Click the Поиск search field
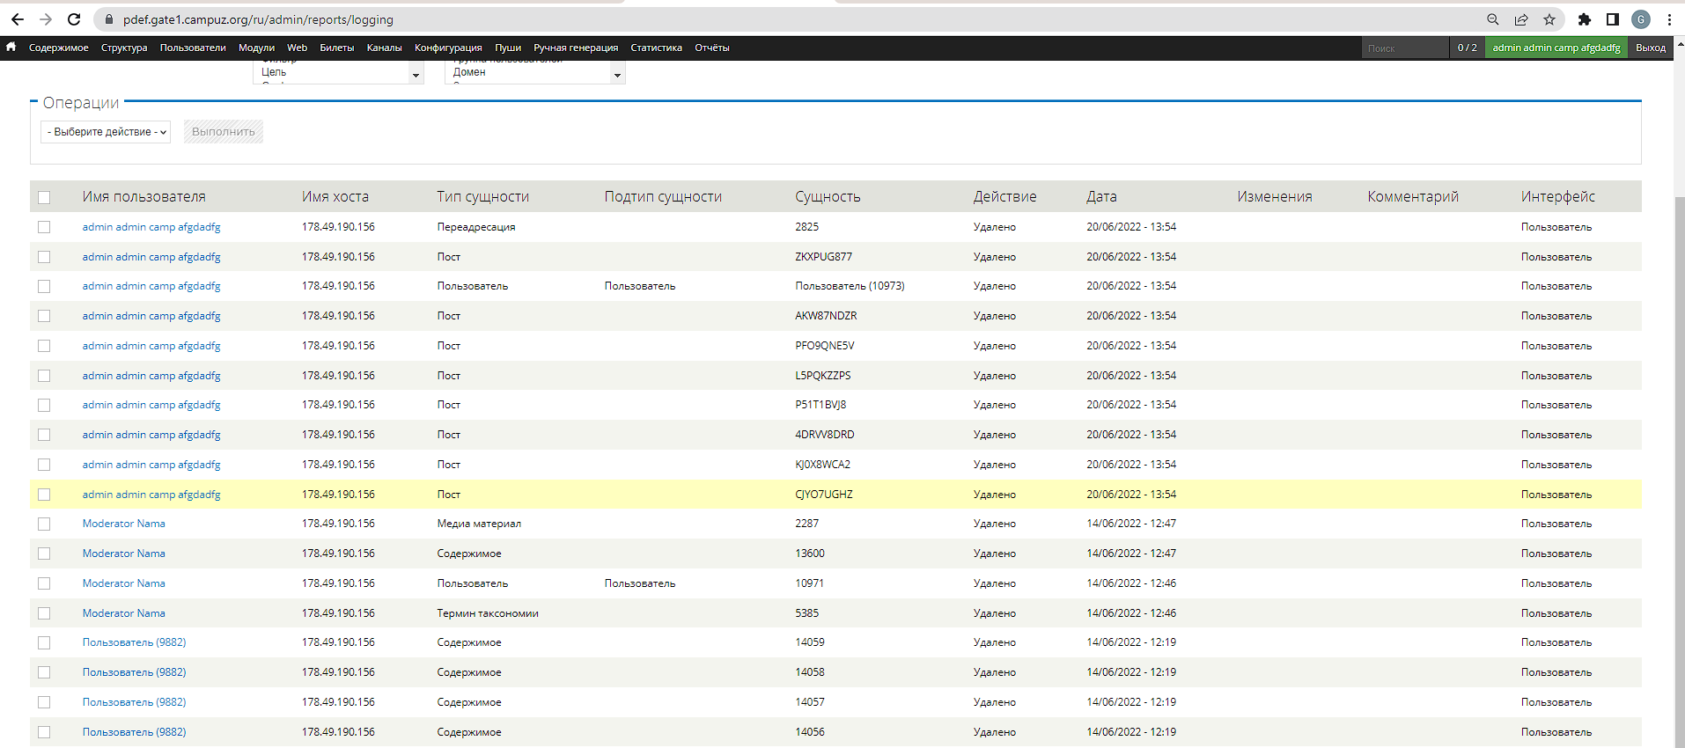 click(1403, 48)
